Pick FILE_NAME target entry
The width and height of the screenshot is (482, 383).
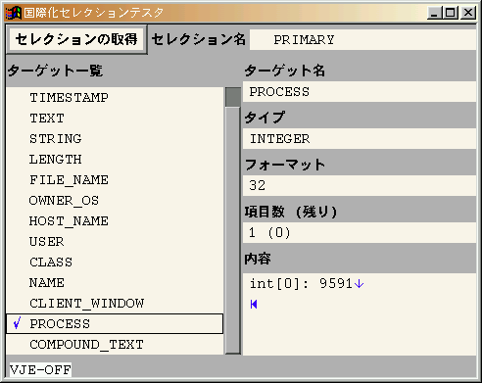(115, 180)
